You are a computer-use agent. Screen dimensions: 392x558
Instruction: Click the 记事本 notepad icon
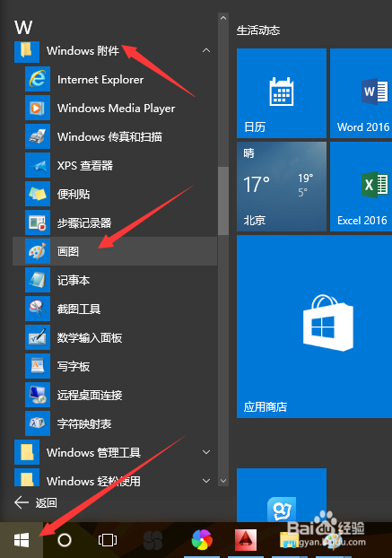tap(38, 280)
